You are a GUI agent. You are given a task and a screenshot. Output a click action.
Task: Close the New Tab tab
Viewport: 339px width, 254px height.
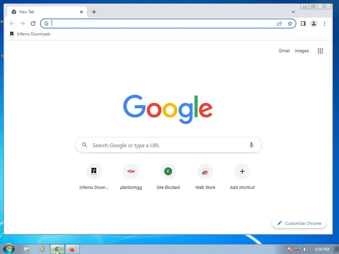click(81, 12)
